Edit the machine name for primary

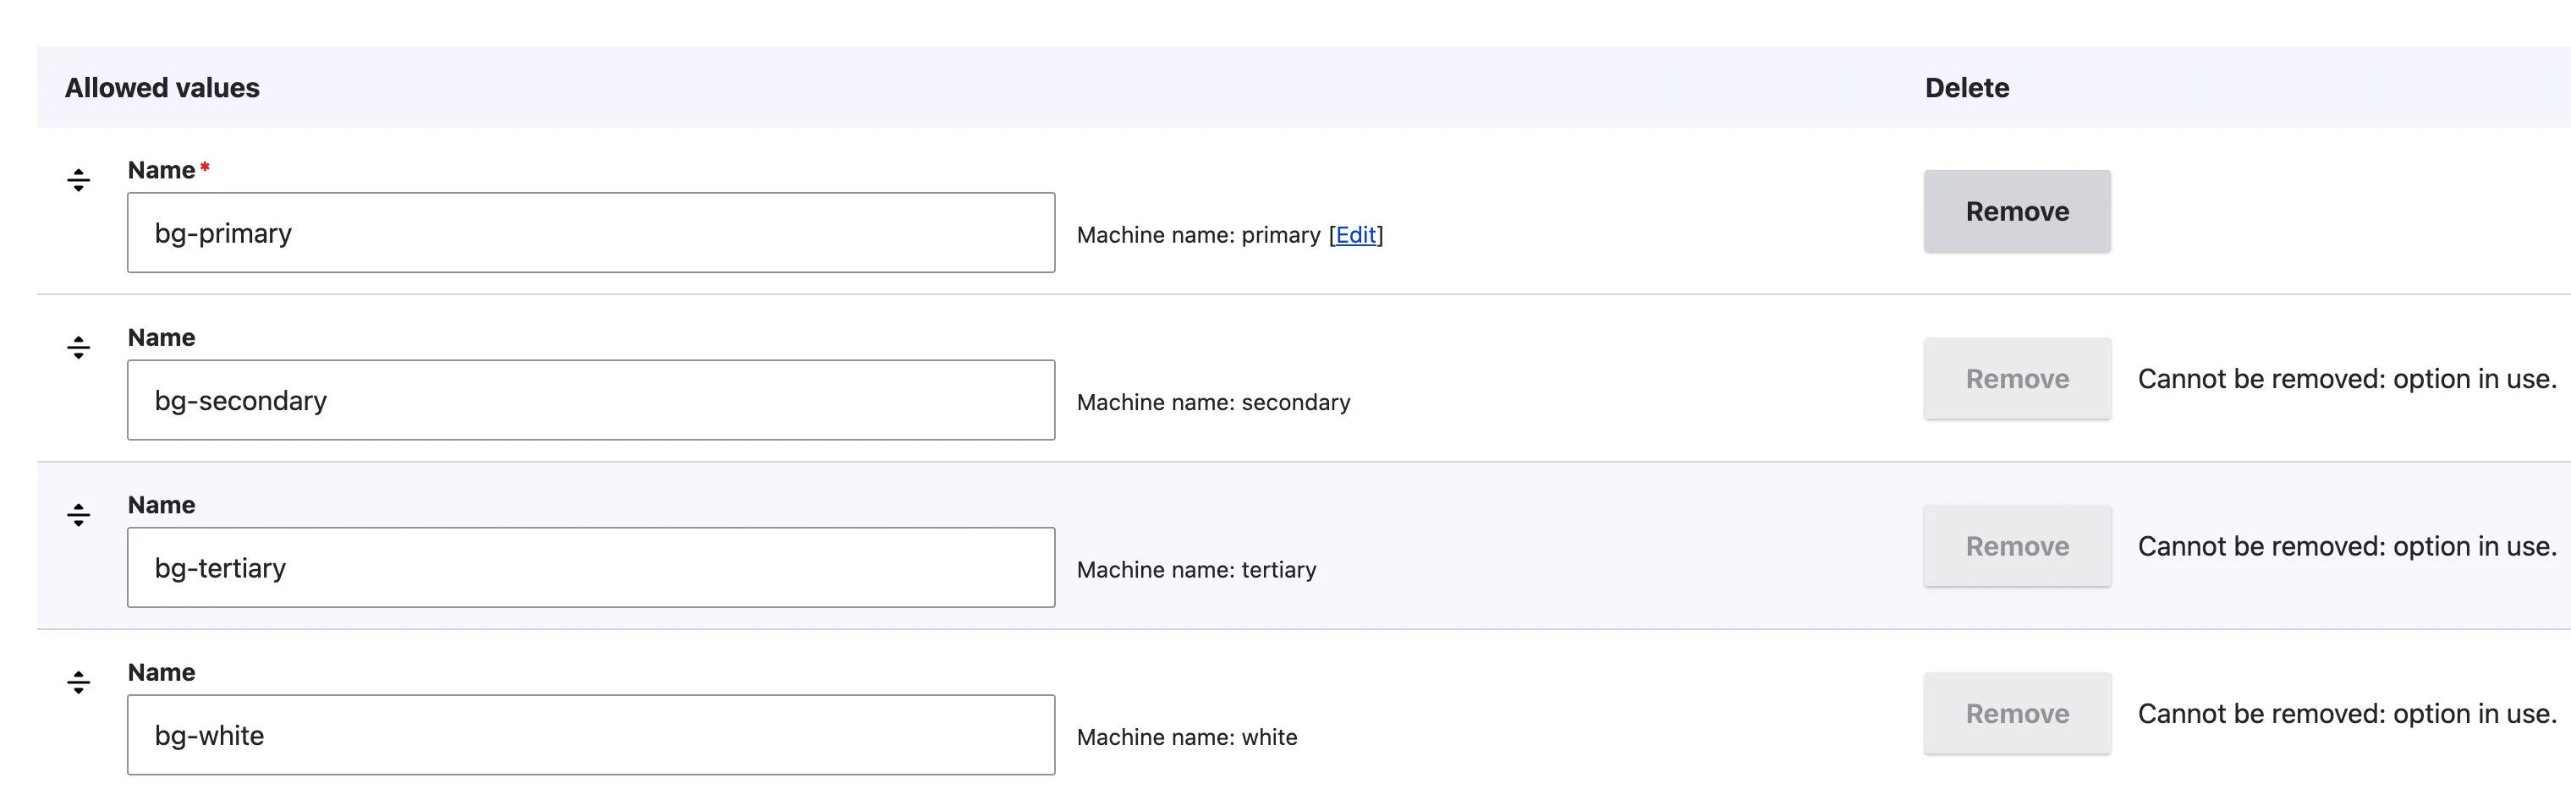(x=1355, y=235)
